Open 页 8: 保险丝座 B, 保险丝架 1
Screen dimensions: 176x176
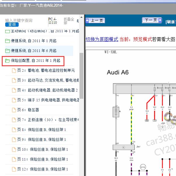[41, 130]
